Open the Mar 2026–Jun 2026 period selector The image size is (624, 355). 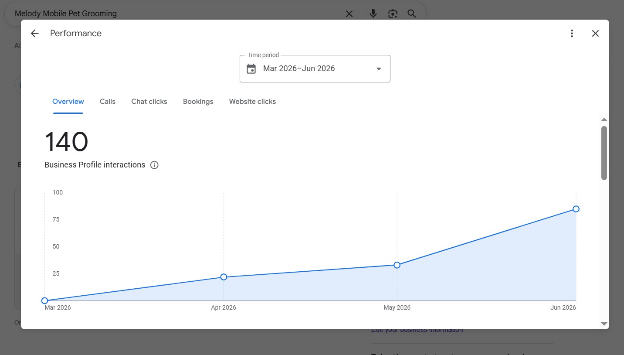(x=315, y=68)
